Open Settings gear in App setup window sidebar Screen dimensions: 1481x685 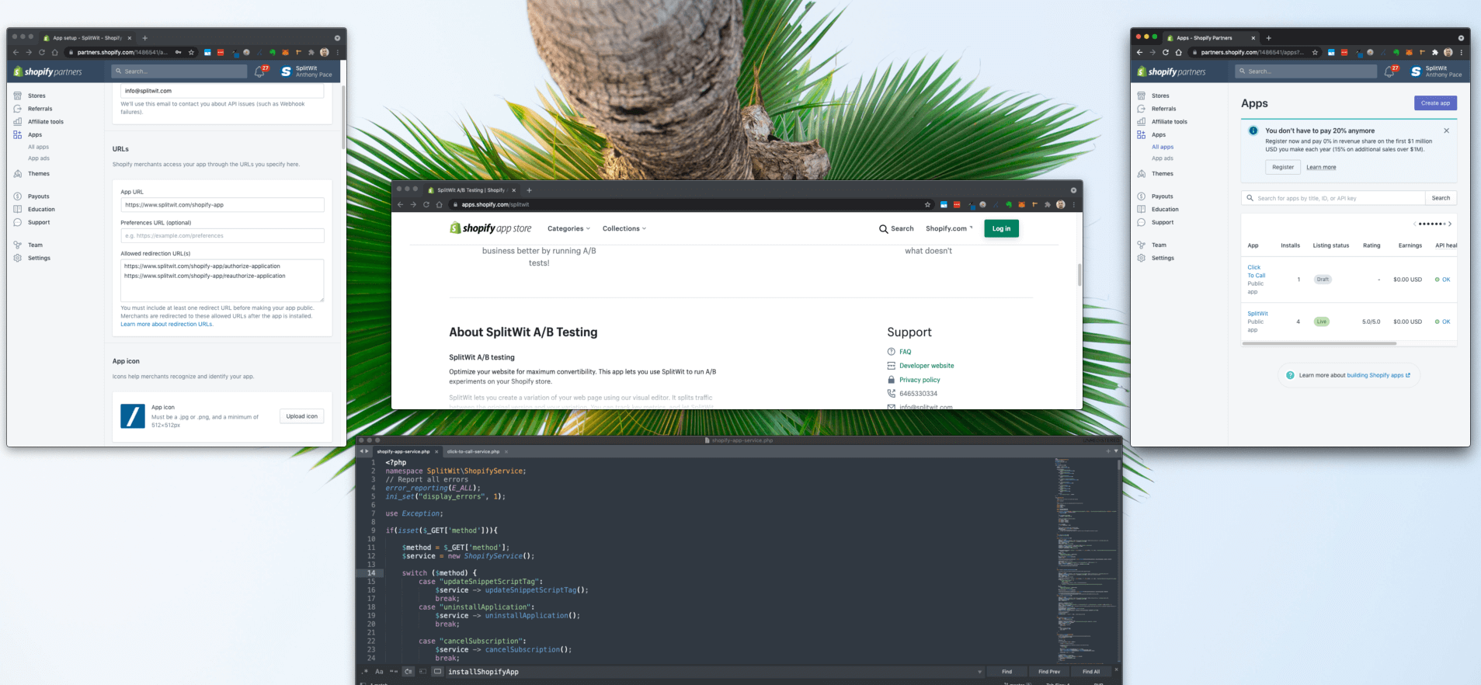pos(17,258)
